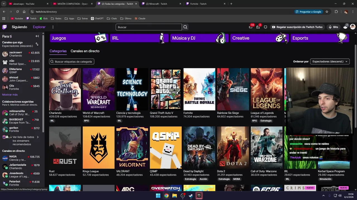Open Youtube bookmark in bookmarks bar
The height and width of the screenshot is (200, 357).
coord(17,19)
